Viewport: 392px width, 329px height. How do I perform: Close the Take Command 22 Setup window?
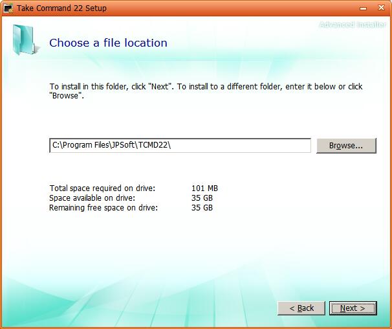(381, 8)
